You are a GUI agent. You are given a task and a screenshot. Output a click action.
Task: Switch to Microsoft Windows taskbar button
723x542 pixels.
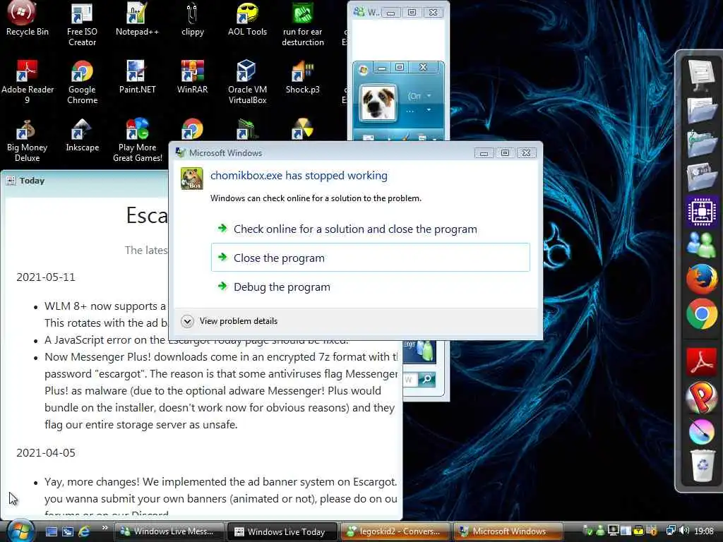click(508, 531)
